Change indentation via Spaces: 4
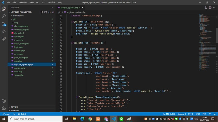This screenshot has width=218, height=122. (x=181, y=114)
